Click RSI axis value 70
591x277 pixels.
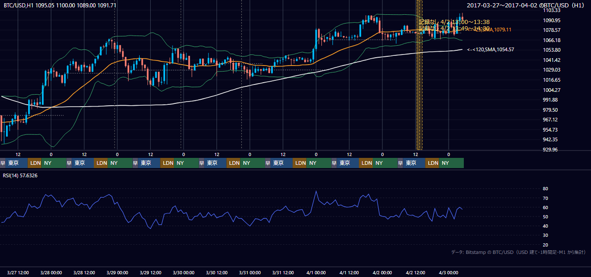click(545, 198)
